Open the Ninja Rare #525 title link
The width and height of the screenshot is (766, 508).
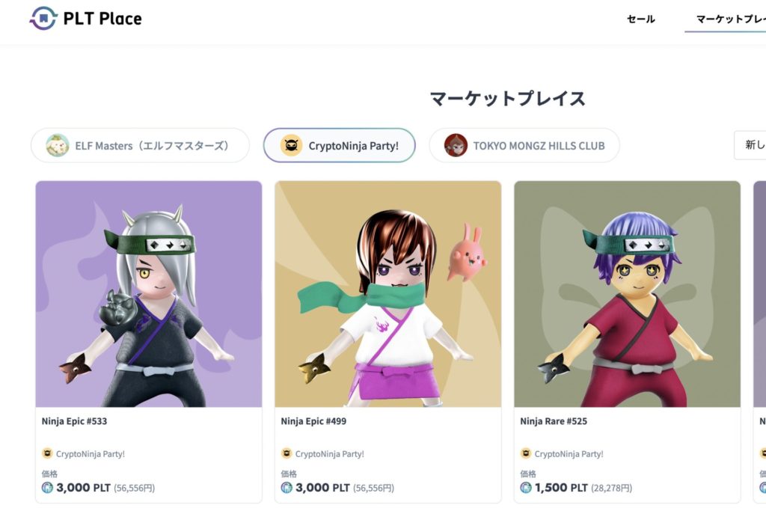pyautogui.click(x=554, y=421)
